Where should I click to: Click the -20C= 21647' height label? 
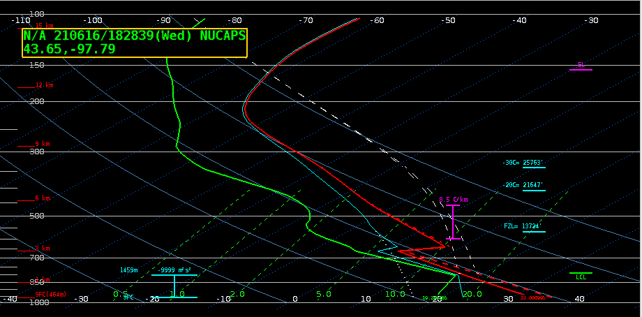523,186
